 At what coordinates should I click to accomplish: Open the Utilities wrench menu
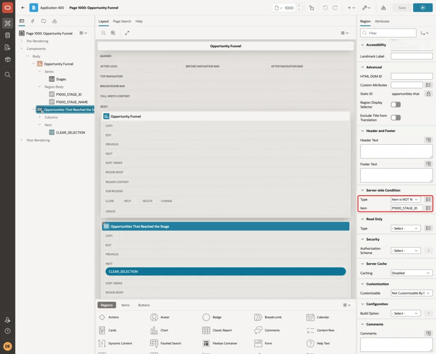point(366,8)
